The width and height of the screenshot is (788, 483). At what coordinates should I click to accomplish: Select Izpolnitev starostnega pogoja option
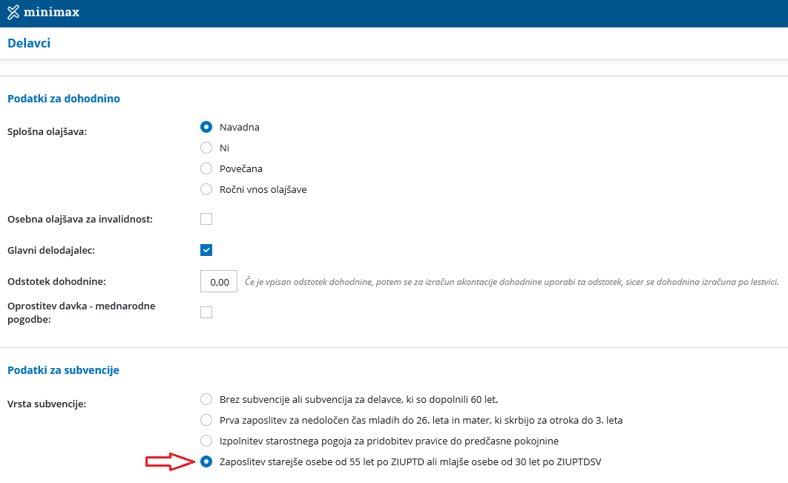point(206,441)
